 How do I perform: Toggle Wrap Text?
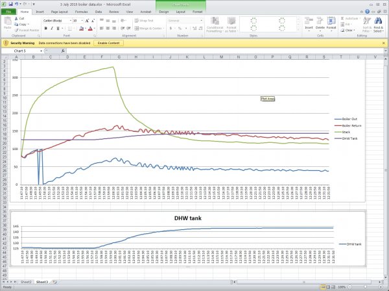tap(144, 21)
